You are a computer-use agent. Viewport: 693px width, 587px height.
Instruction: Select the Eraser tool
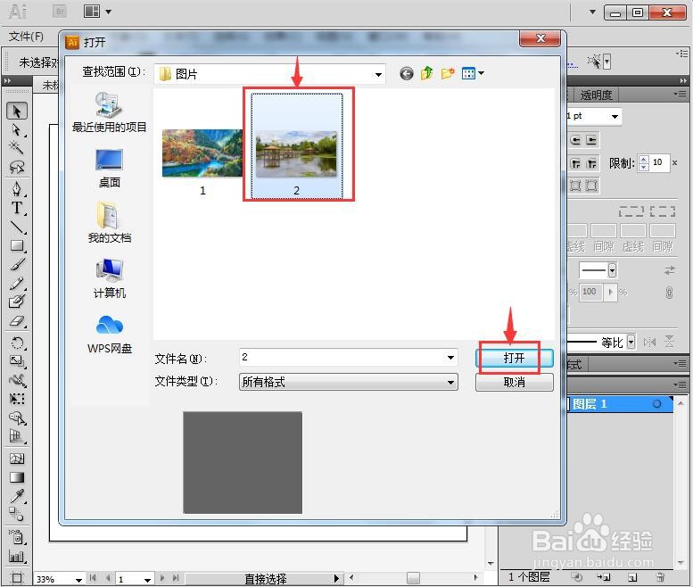point(17,320)
